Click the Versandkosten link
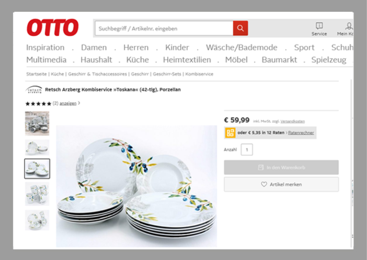 click(292, 121)
